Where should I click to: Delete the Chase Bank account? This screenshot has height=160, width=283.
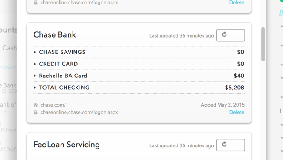coord(237,112)
